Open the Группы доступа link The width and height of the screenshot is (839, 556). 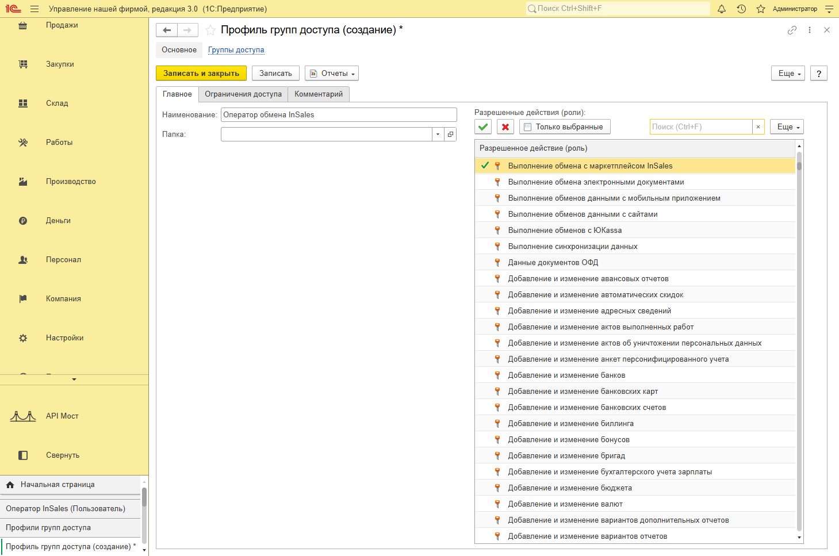tap(236, 50)
